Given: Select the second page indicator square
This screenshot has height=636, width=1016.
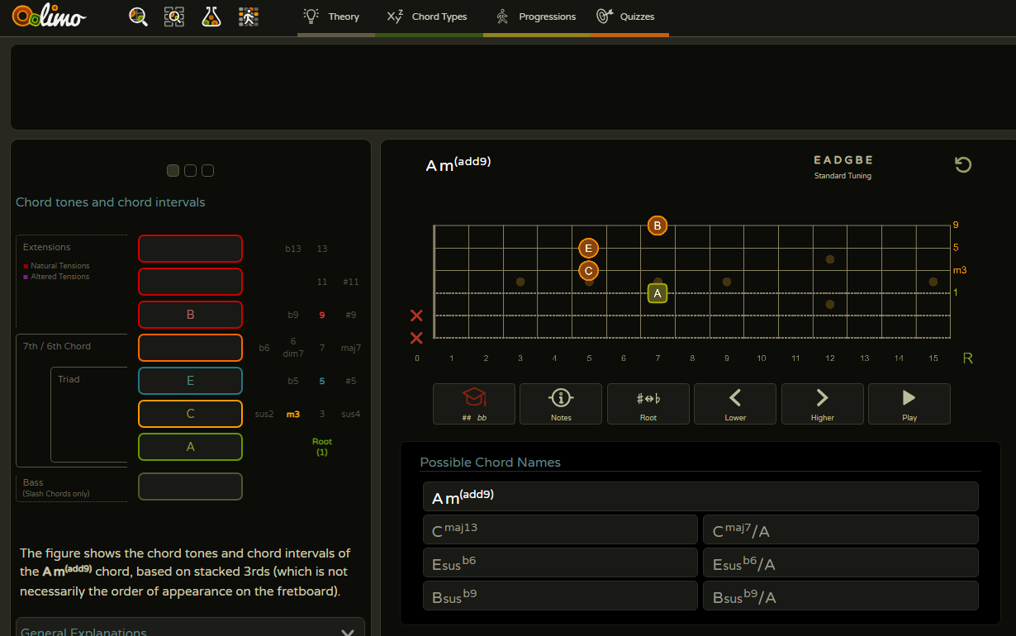Looking at the screenshot, I should pyautogui.click(x=190, y=170).
